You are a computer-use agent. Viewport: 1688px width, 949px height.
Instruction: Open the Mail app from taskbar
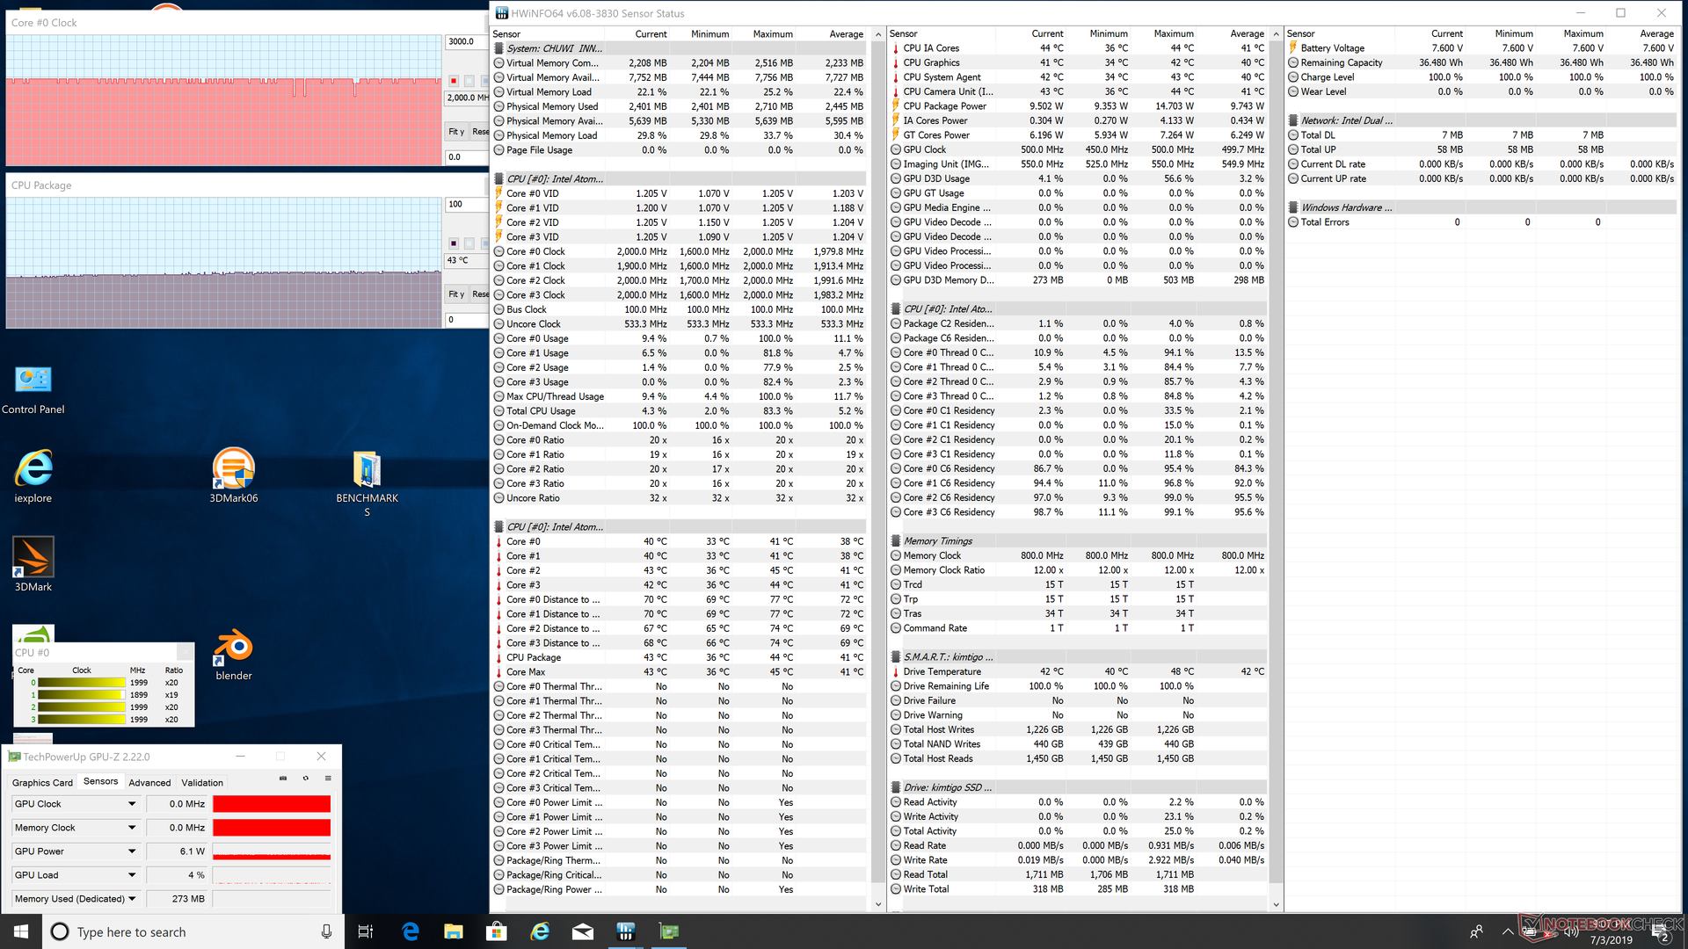[x=583, y=931]
